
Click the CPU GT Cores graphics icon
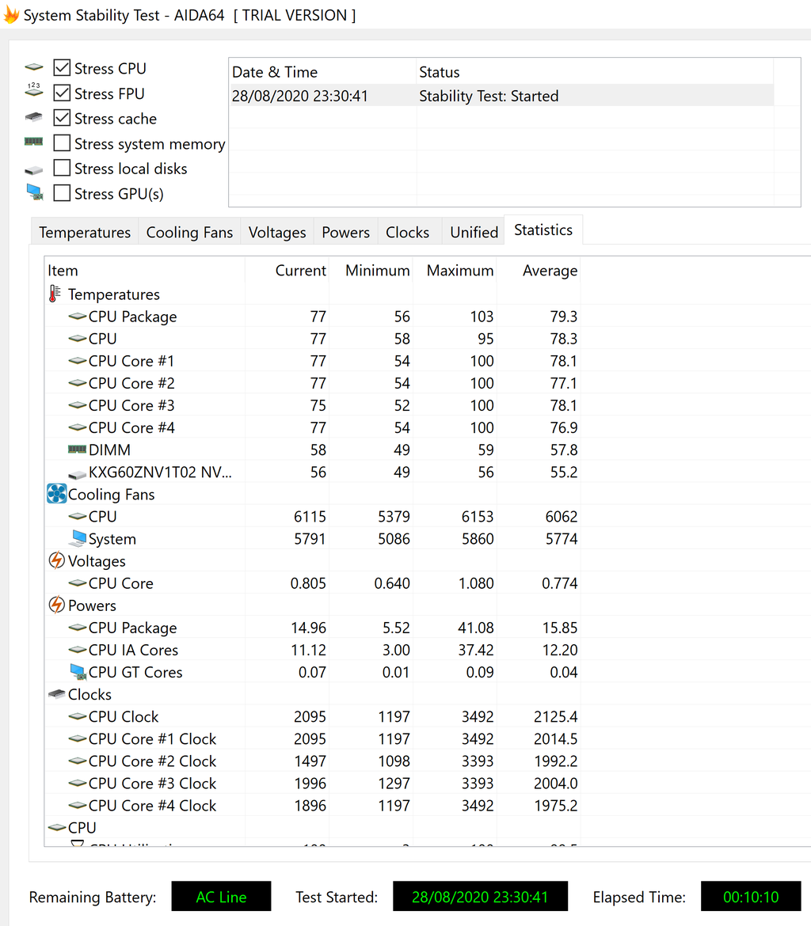coord(78,671)
